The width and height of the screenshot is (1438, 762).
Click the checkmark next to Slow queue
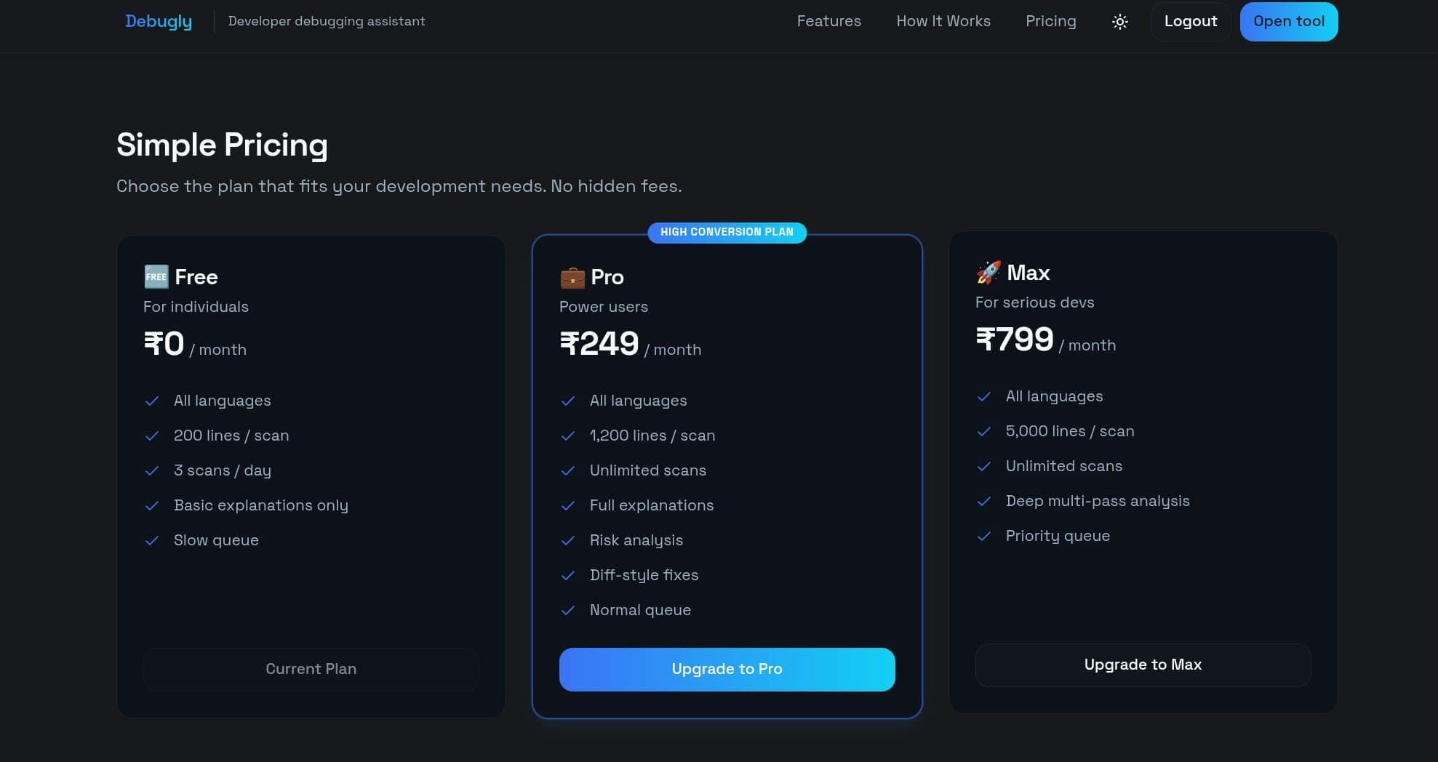click(x=152, y=540)
